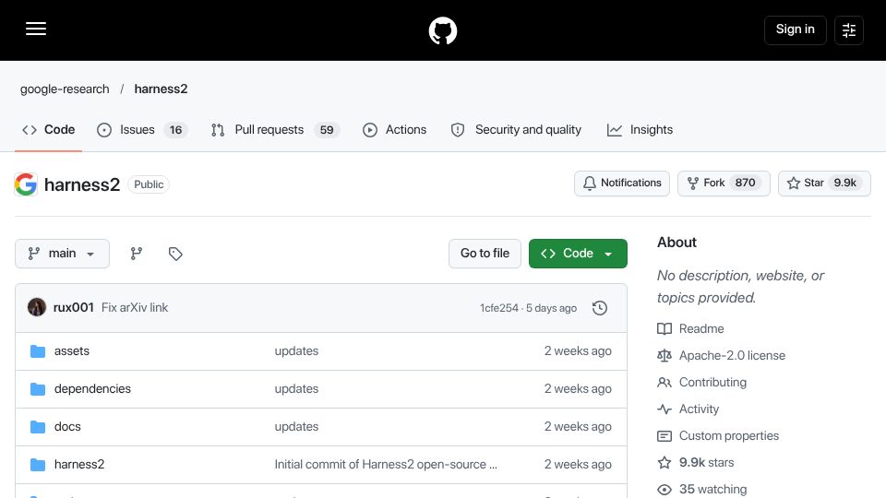
Task: Expand the green Code dropdown
Action: [578, 254]
